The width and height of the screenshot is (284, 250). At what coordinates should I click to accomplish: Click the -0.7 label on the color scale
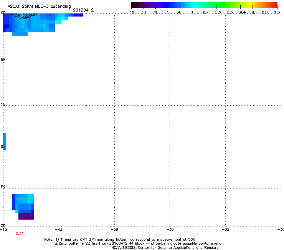(x=204, y=12)
